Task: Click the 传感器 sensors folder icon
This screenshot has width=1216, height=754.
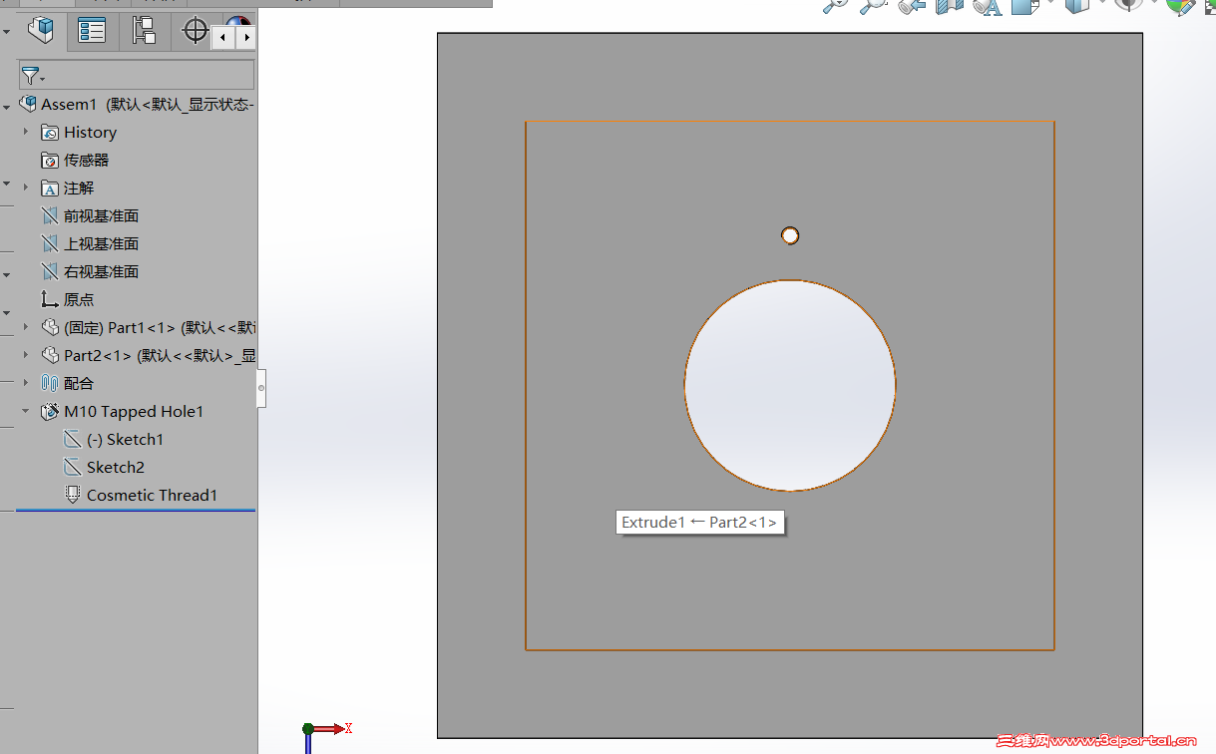Action: 50,161
